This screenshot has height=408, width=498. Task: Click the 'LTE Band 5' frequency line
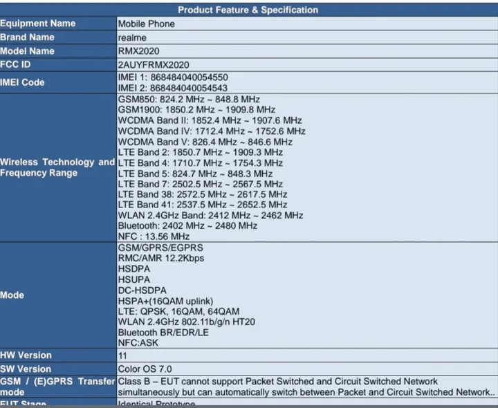click(x=195, y=174)
